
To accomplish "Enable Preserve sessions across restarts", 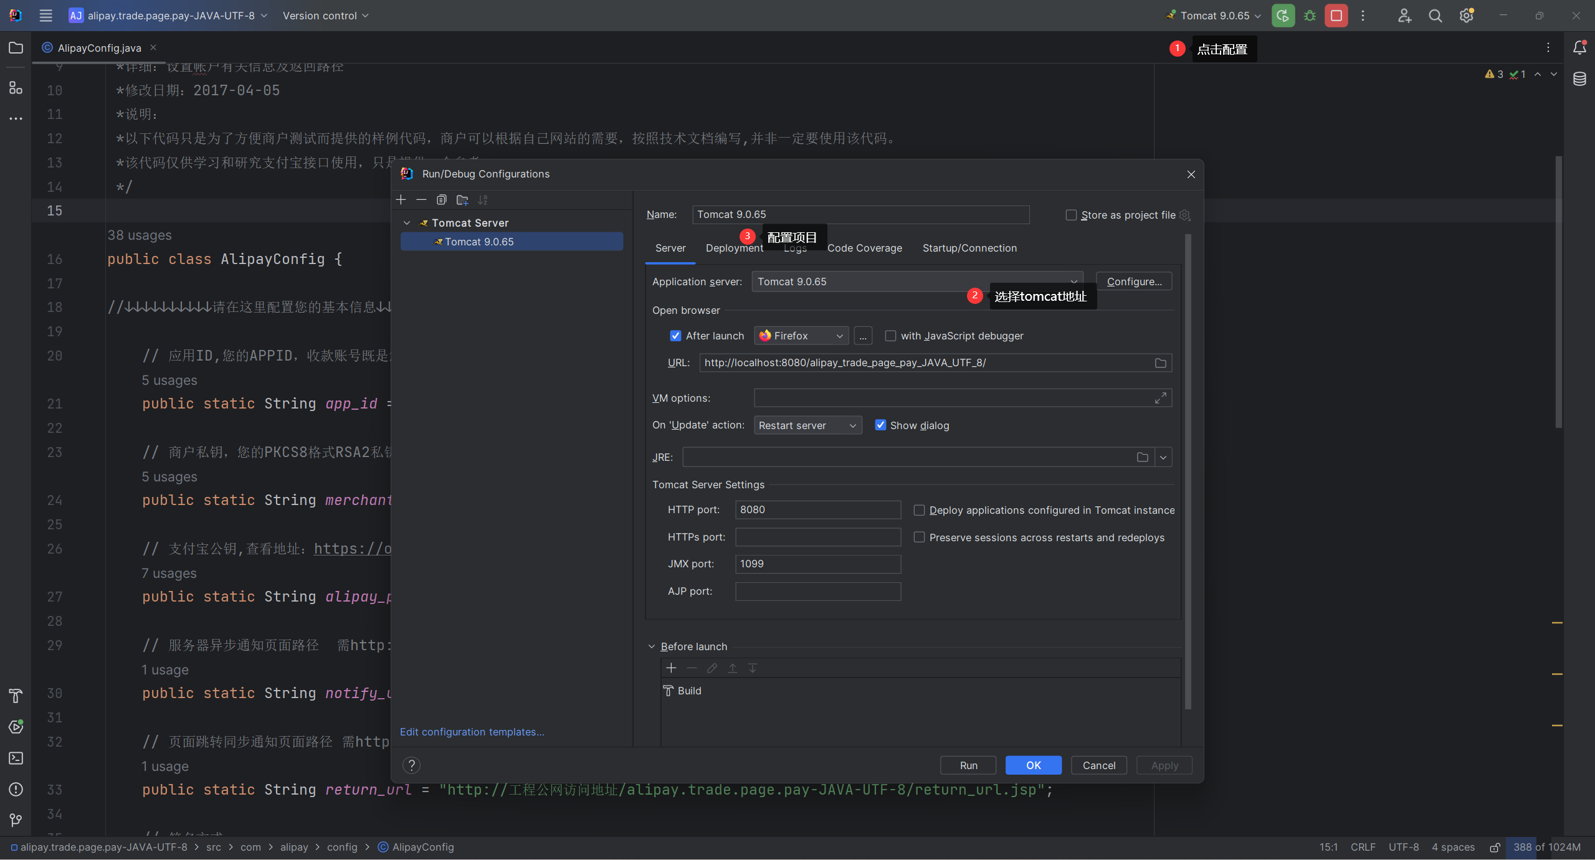I will click(919, 537).
